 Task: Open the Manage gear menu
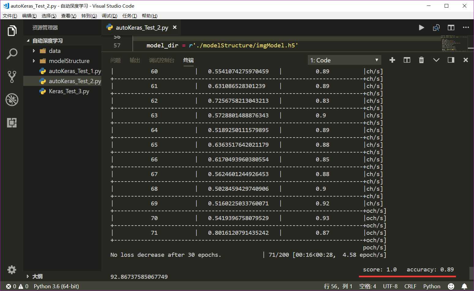12,270
